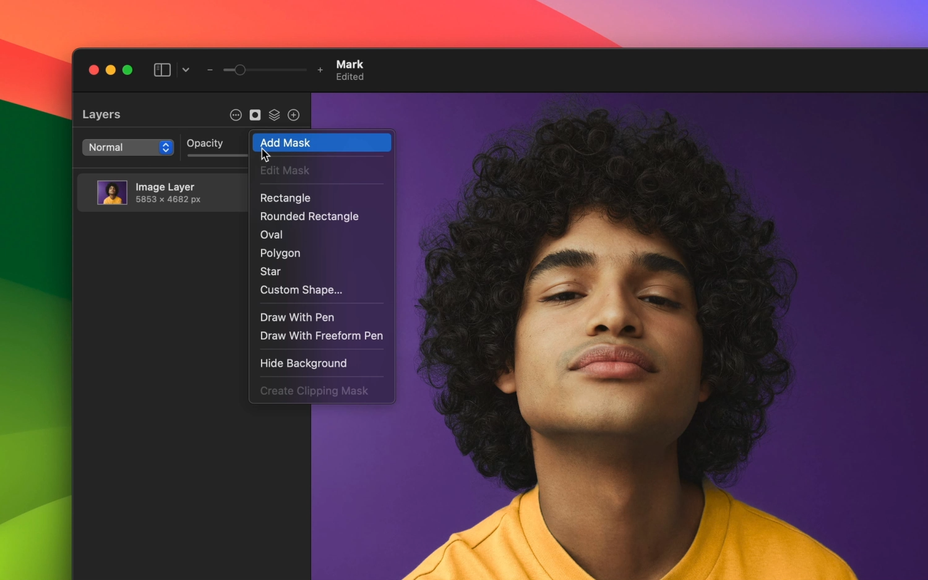Click the layer stack icon

274,115
